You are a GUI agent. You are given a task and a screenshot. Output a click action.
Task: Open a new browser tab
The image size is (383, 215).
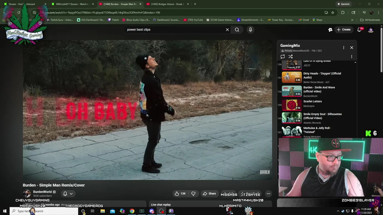(x=195, y=4)
